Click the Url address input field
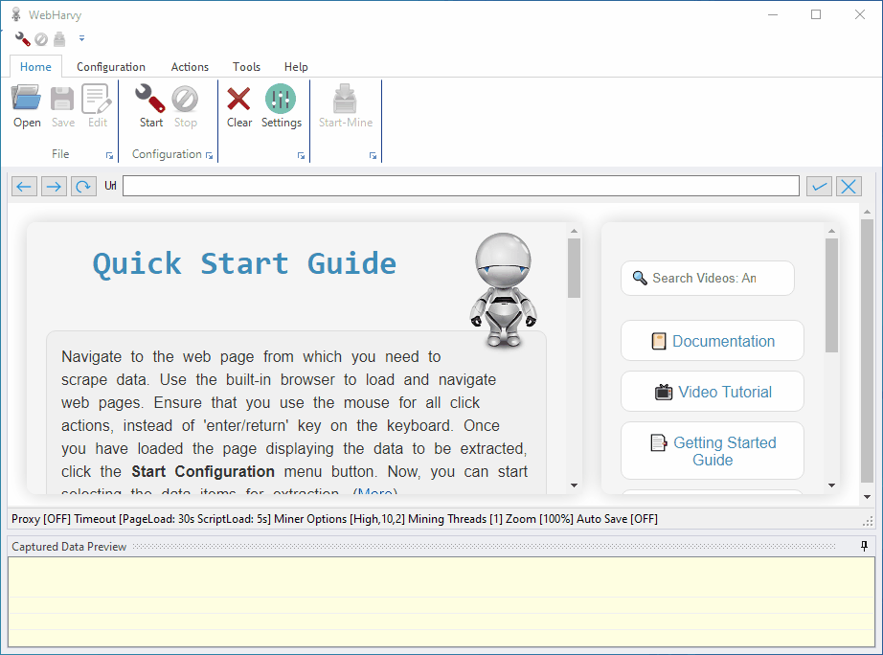Viewport: 883px width, 655px height. [x=461, y=186]
